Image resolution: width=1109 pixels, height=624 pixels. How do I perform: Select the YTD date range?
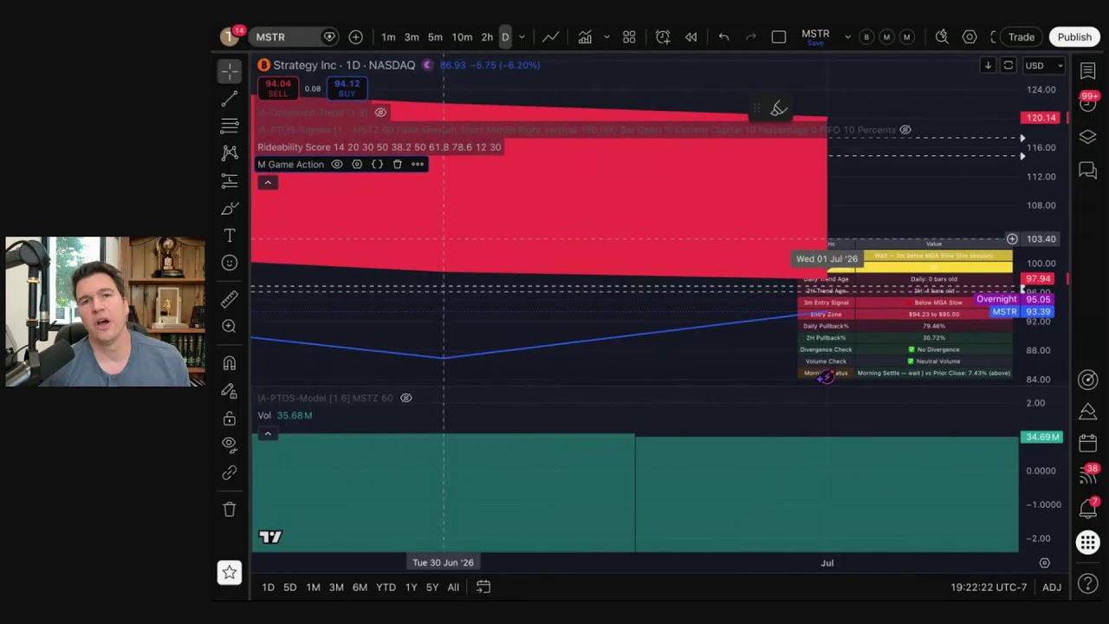(x=386, y=588)
